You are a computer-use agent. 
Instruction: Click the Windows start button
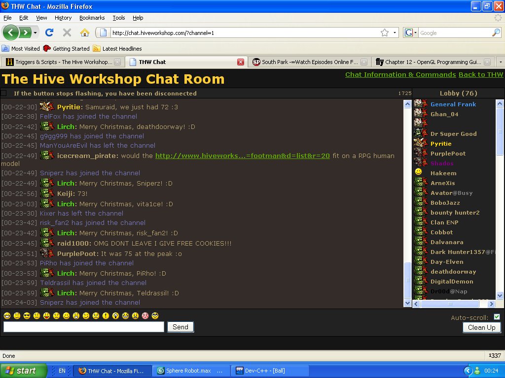coord(23,371)
